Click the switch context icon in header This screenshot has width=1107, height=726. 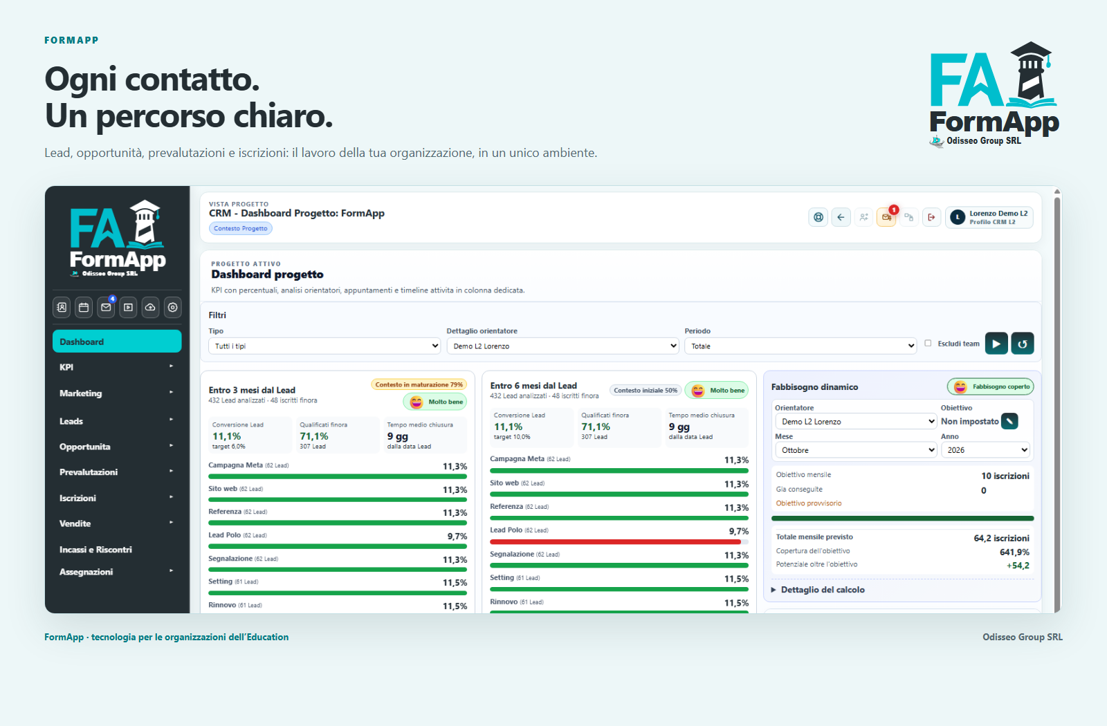coord(908,217)
